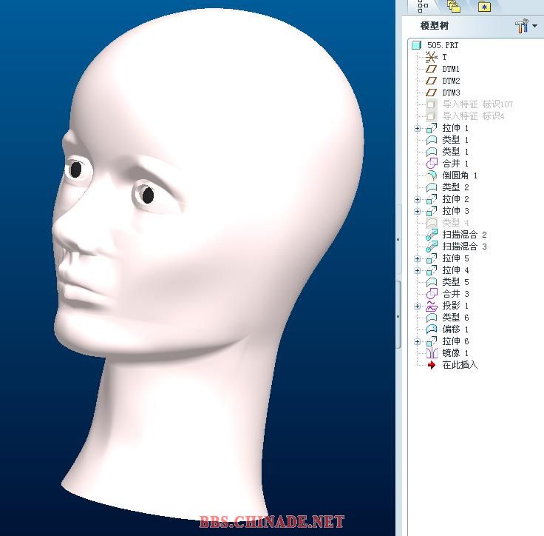The width and height of the screenshot is (544, 536).
Task: Expand the 投影 1 projection node
Action: 418,306
